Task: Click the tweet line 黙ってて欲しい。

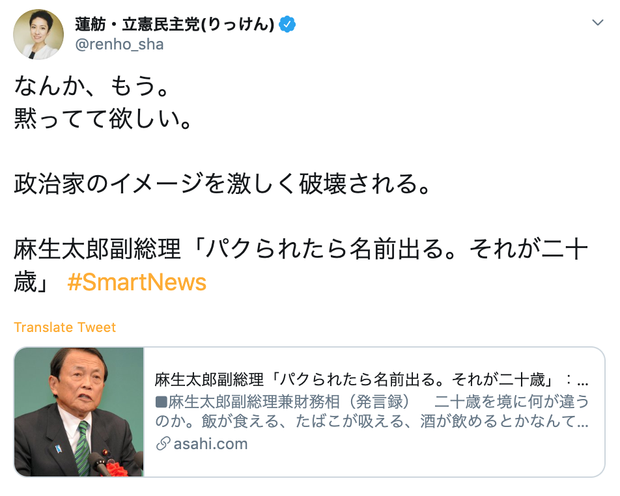Action: pyautogui.click(x=103, y=118)
